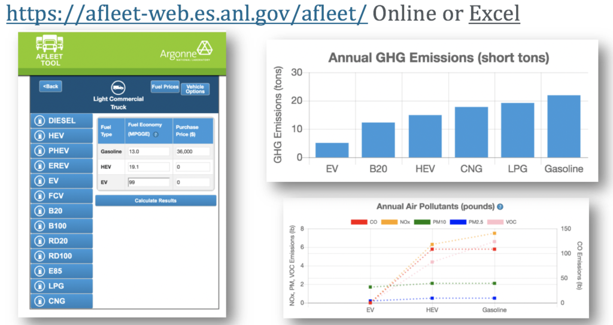This screenshot has height=325, width=613.
Task: Click the B20 bar in GHG chart
Action: [x=378, y=140]
